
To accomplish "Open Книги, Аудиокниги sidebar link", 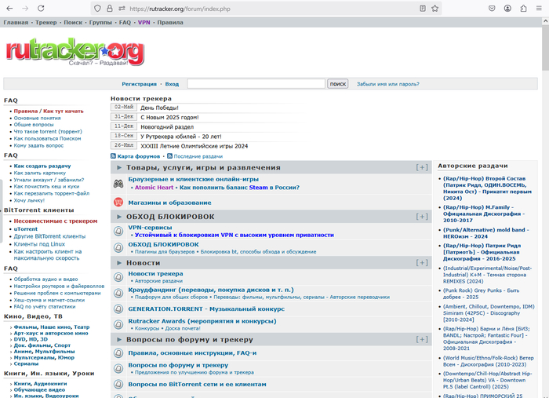I will click(40, 384).
